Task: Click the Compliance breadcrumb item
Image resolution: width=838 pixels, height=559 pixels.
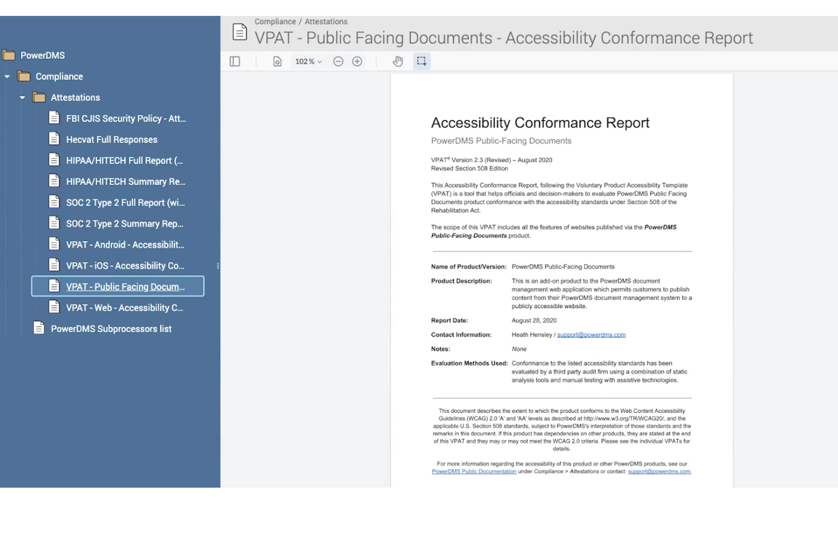Action: [276, 21]
